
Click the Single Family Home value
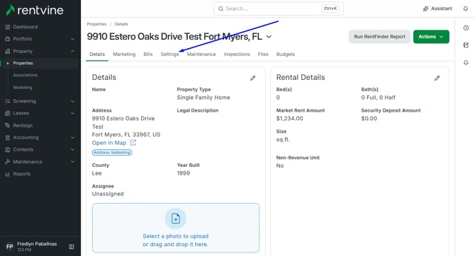(203, 98)
